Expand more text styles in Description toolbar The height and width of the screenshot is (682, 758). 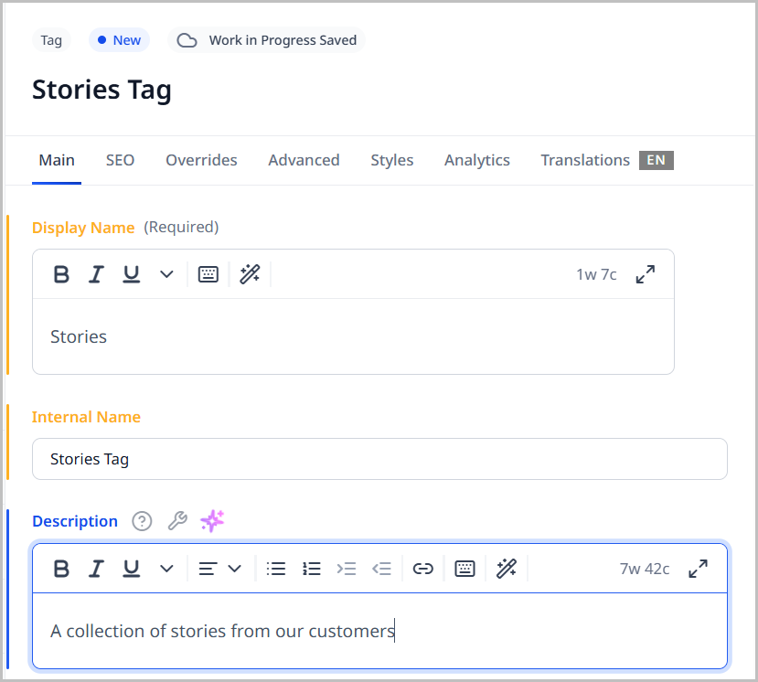pyautogui.click(x=166, y=569)
